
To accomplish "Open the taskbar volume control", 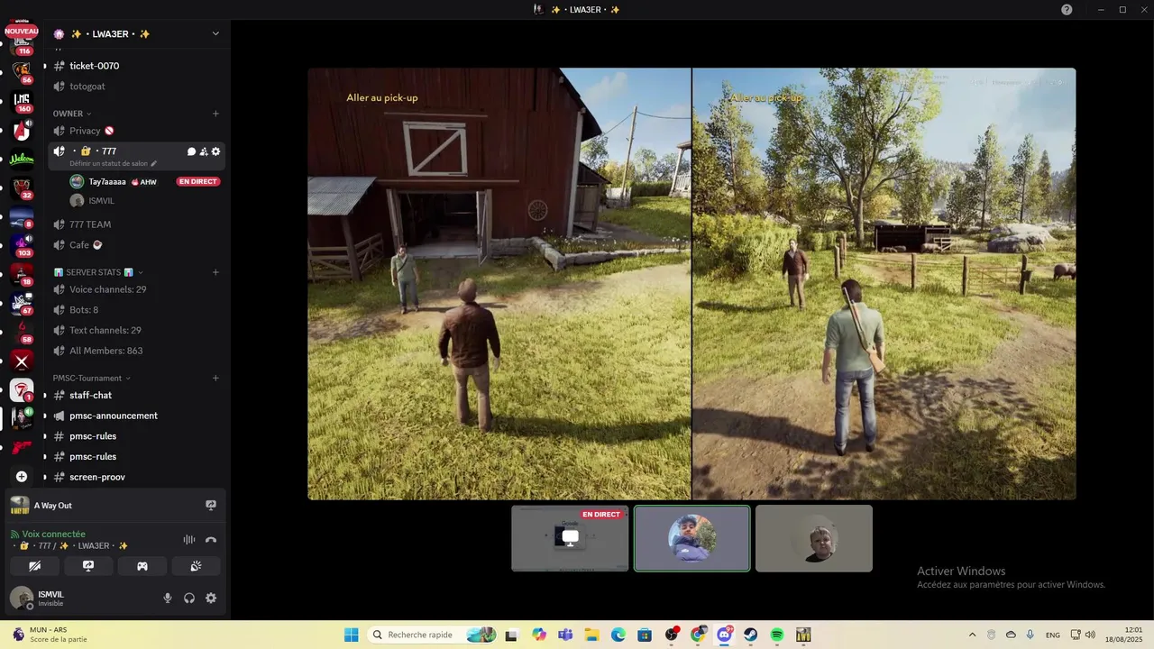I will pos(1090,635).
